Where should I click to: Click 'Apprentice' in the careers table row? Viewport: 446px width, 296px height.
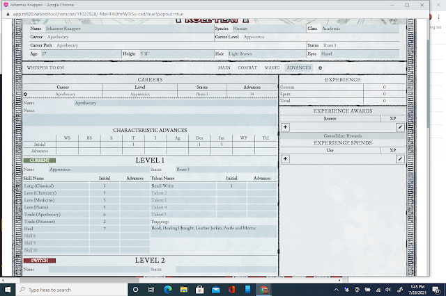click(140, 94)
